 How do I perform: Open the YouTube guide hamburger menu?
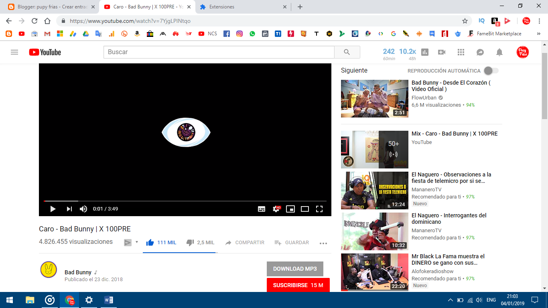tap(14, 52)
